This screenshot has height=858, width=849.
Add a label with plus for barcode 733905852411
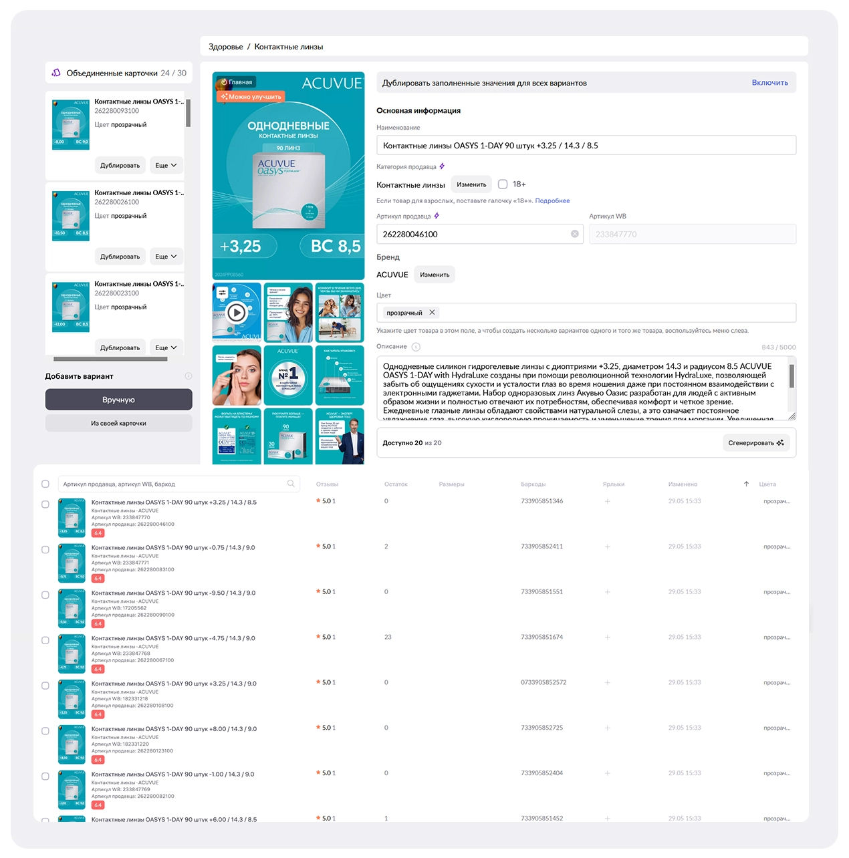[x=607, y=547]
